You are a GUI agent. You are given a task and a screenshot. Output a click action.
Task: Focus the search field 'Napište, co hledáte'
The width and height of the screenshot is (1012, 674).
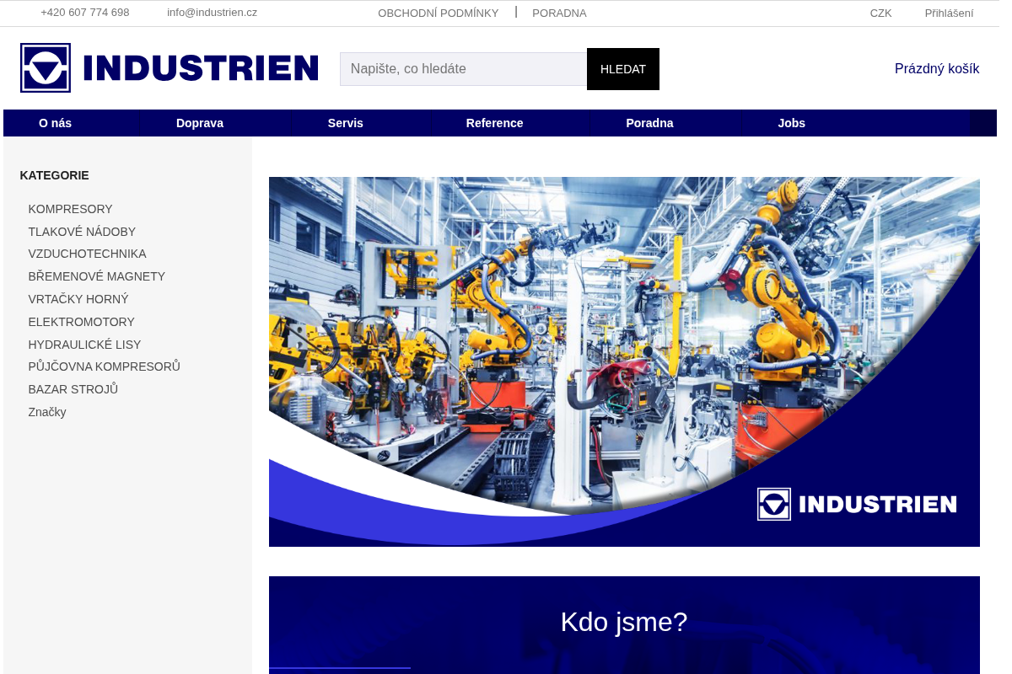tap(463, 69)
